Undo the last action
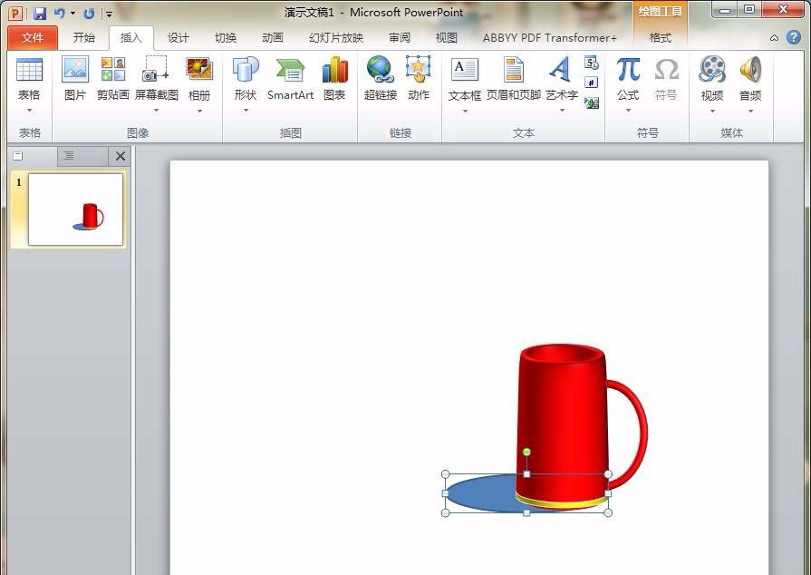 click(60, 14)
